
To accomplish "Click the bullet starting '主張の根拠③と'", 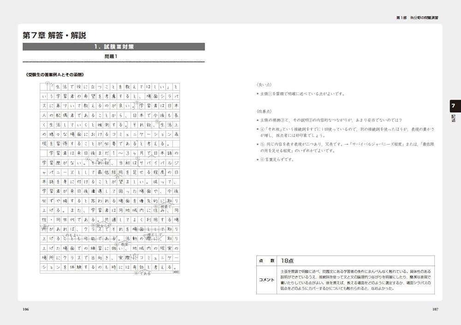I will tap(329, 120).
